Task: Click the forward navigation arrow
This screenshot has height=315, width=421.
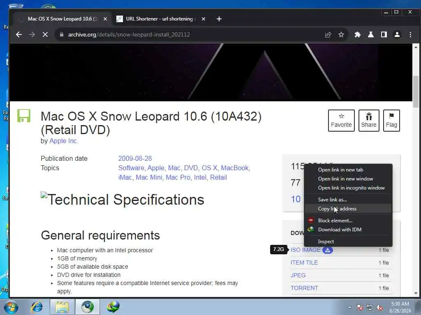Action: [x=32, y=34]
